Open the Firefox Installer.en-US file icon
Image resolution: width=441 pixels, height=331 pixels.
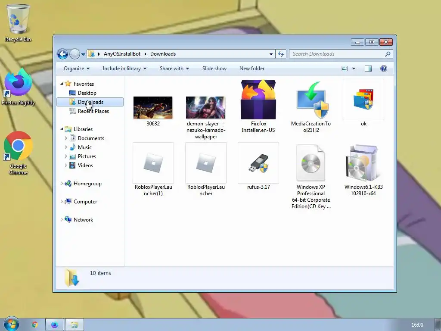[258, 100]
